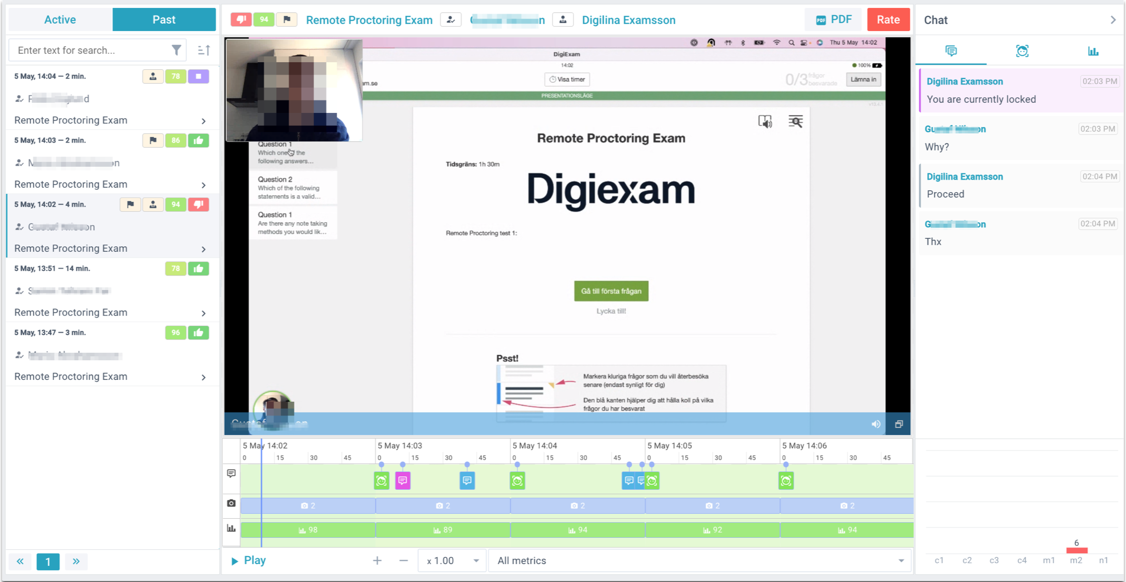Click the screenshots segment under 14:05

(713, 506)
